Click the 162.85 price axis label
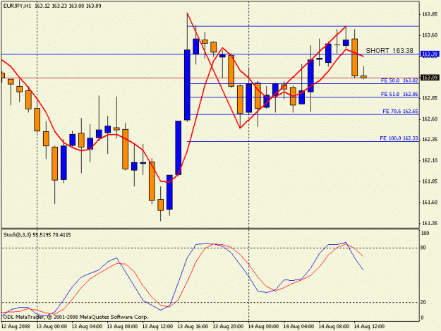This screenshot has width=441, height=331. (430, 98)
